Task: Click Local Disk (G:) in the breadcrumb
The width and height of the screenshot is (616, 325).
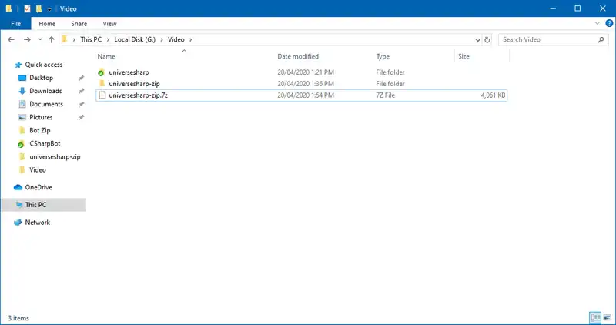Action: click(136, 39)
